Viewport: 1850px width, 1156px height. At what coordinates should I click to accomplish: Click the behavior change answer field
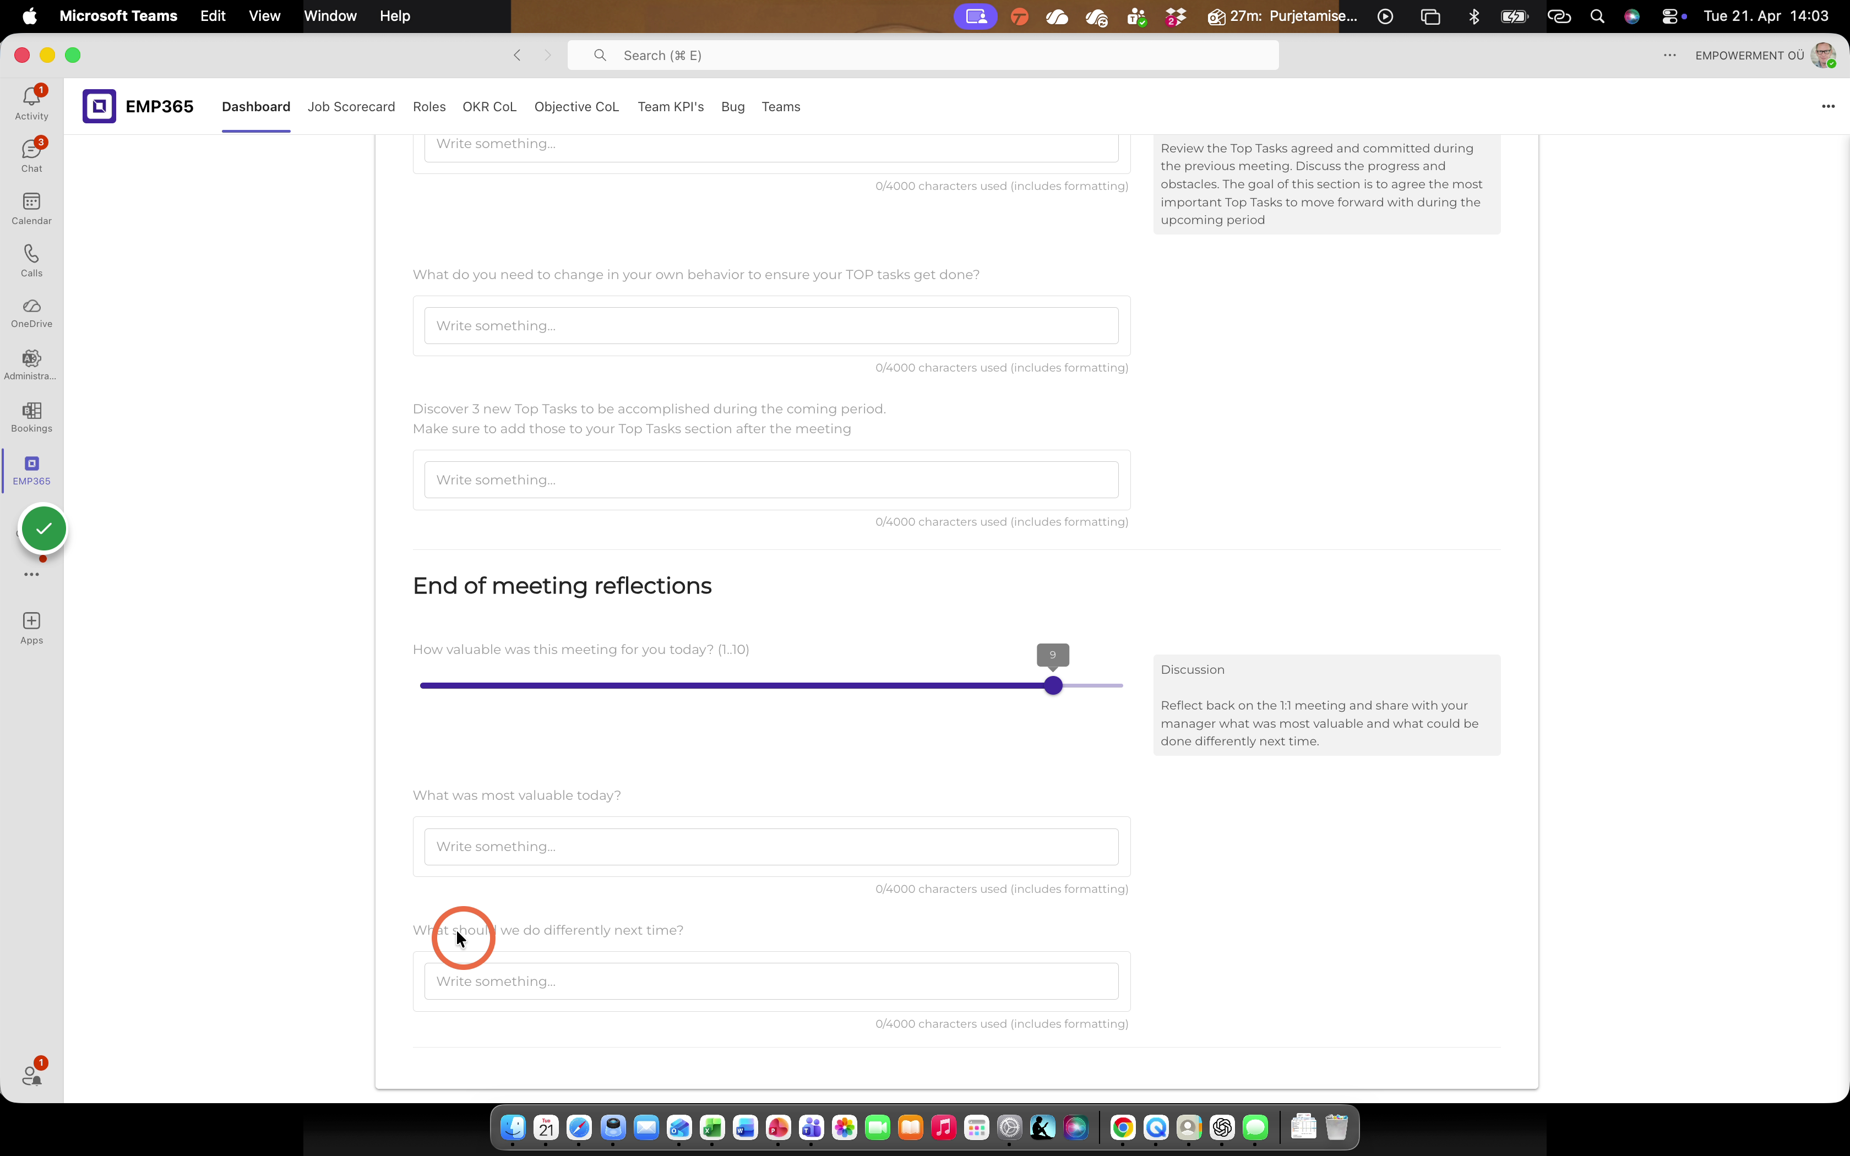tap(771, 326)
